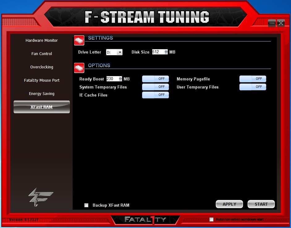Enable Auto run when windows start
The height and width of the screenshot is (228, 291).
(x=211, y=219)
